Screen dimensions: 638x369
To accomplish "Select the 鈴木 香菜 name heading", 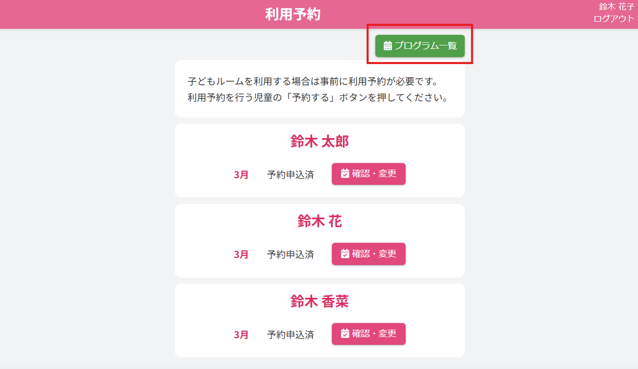I will click(319, 301).
